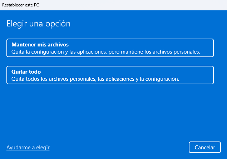Click the Cancelar button

(x=205, y=147)
